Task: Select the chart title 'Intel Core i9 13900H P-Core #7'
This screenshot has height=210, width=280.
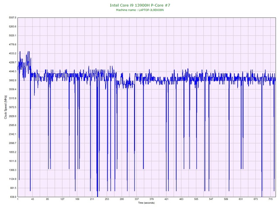Action: point(140,5)
